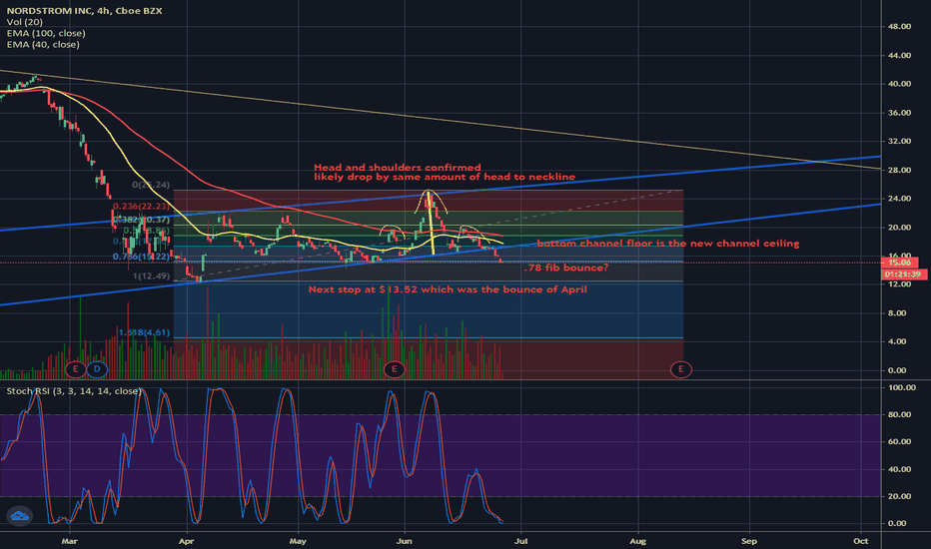Image resolution: width=931 pixels, height=549 pixels.
Task: Click the cloud logo icon in Stoch RSI pane
Action: [x=19, y=516]
